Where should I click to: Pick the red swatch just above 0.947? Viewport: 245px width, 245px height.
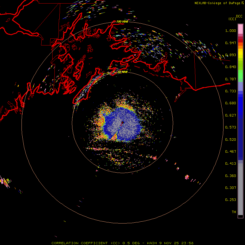(x=240, y=41)
